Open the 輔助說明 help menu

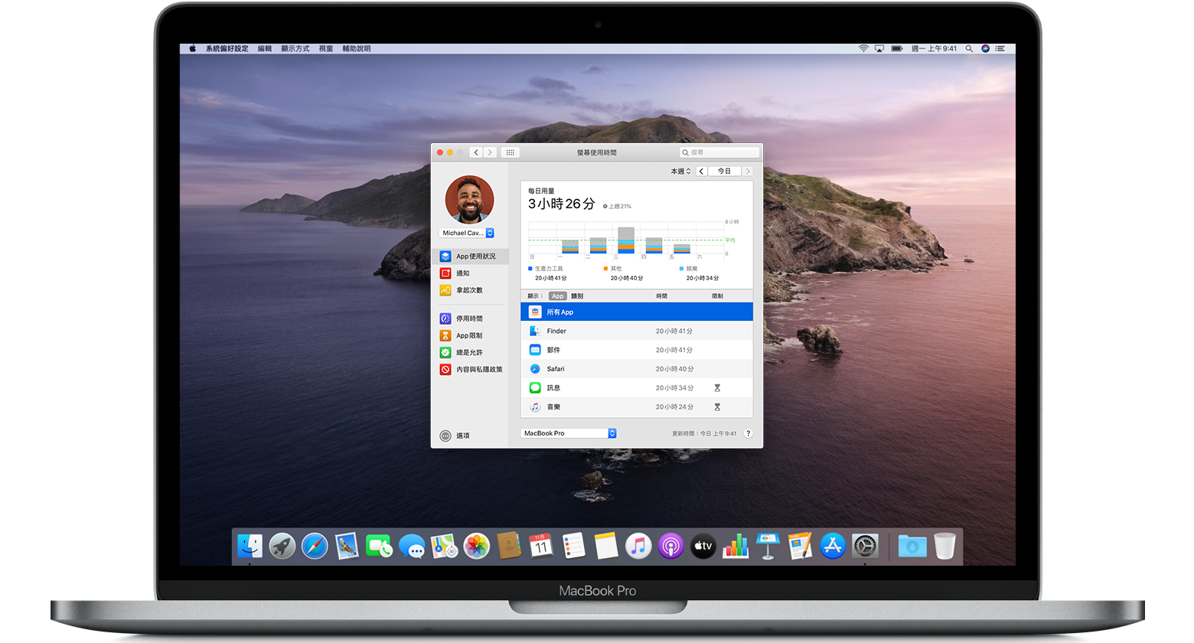tap(357, 48)
